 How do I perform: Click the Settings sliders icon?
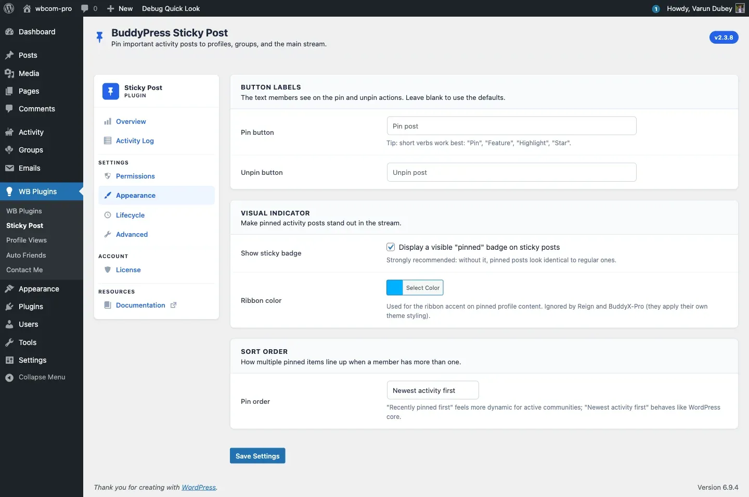click(x=9, y=360)
